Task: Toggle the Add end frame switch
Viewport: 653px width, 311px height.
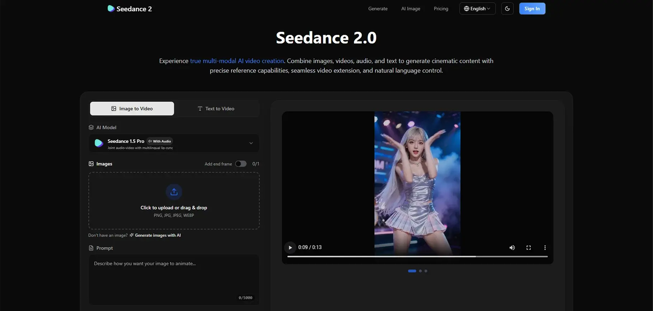Action: [x=241, y=164]
